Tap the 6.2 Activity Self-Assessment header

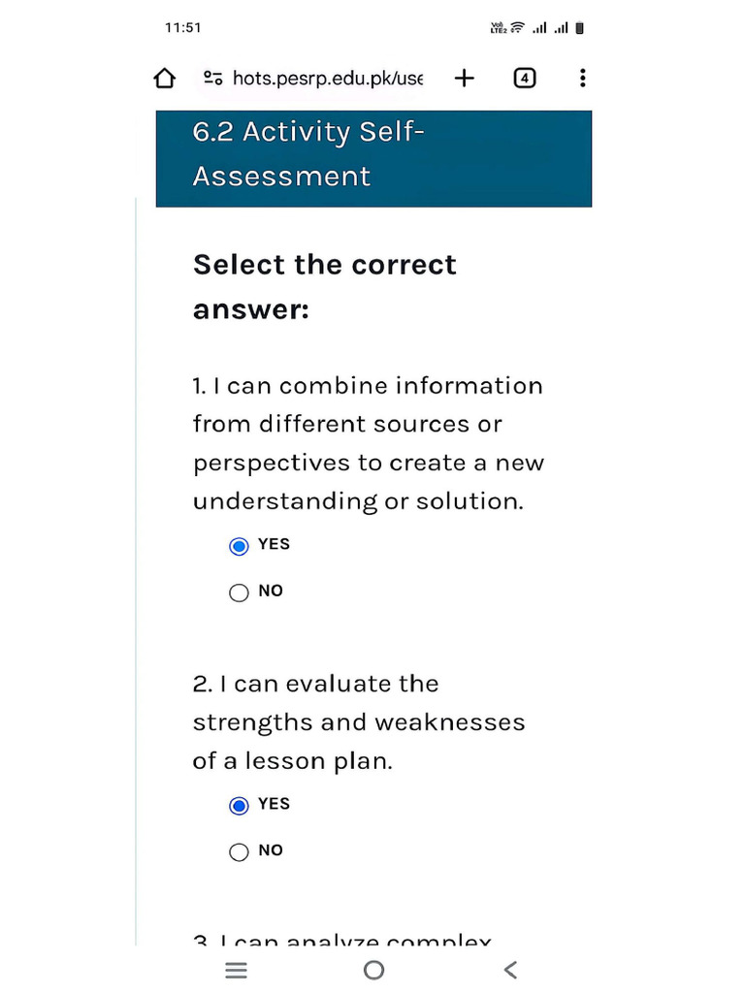(x=373, y=154)
